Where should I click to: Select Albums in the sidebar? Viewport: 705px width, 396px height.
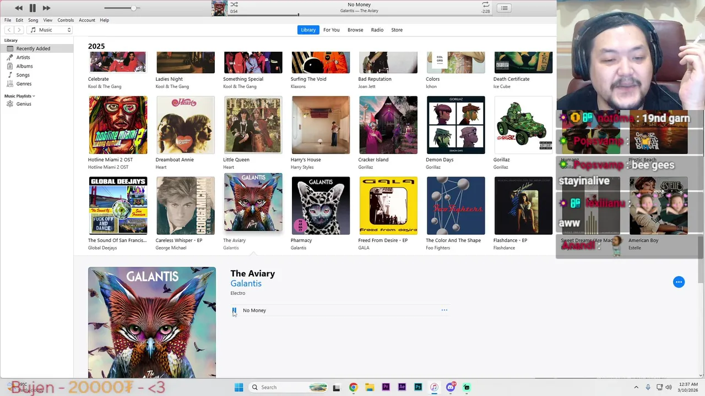coord(36,66)
